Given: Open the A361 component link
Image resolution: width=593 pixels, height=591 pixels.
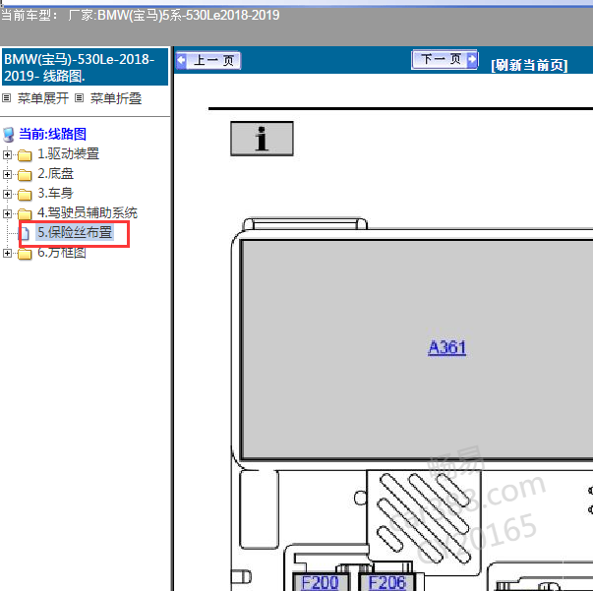Looking at the screenshot, I should click(x=446, y=347).
